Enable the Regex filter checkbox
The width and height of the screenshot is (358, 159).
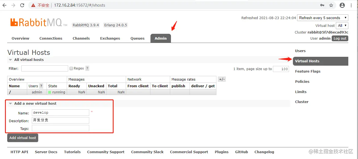point(71,68)
